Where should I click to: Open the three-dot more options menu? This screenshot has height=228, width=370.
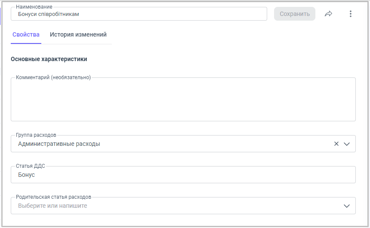(350, 14)
